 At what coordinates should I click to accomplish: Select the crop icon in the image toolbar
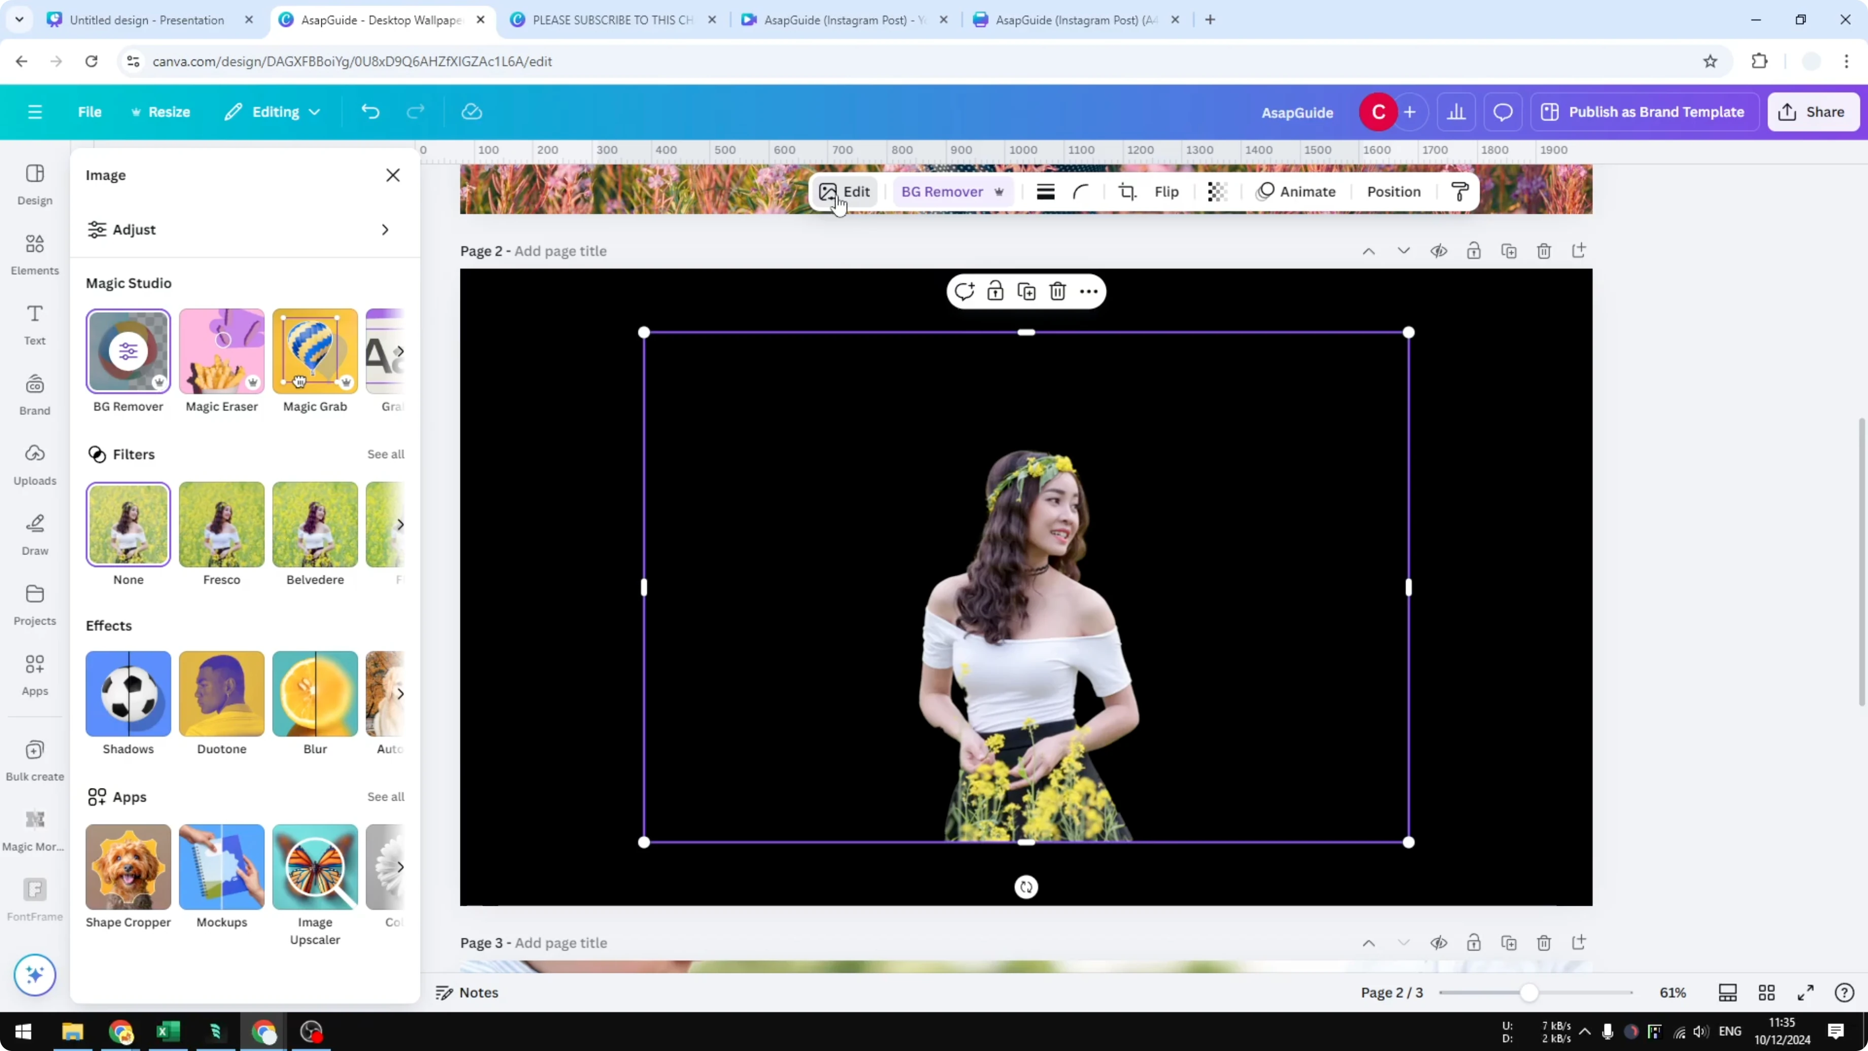click(1127, 191)
